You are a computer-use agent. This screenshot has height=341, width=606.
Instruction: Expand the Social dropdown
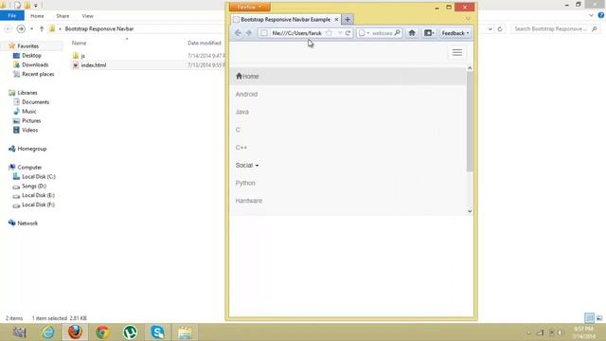coord(247,165)
